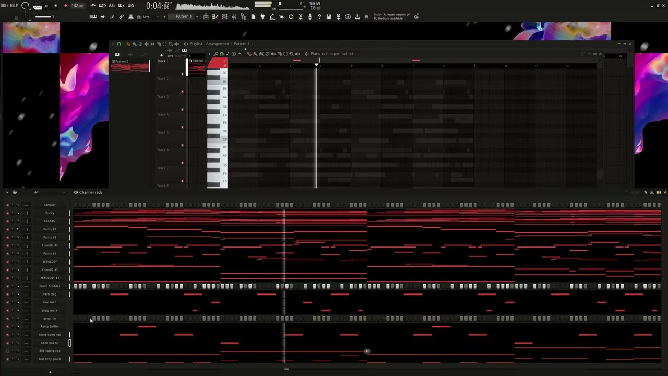Click the add channel plus button
Viewport: 668px width, 376px height.
(x=50, y=372)
